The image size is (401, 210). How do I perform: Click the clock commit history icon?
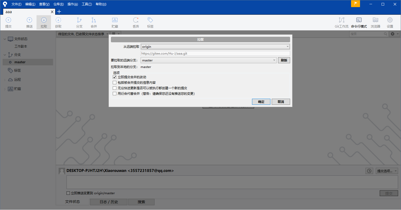tap(369, 171)
